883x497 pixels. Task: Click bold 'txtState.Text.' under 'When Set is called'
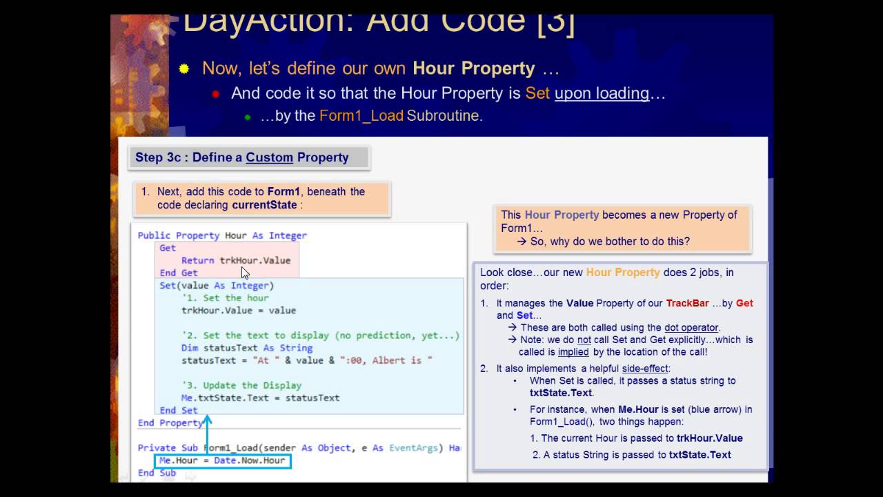(562, 393)
